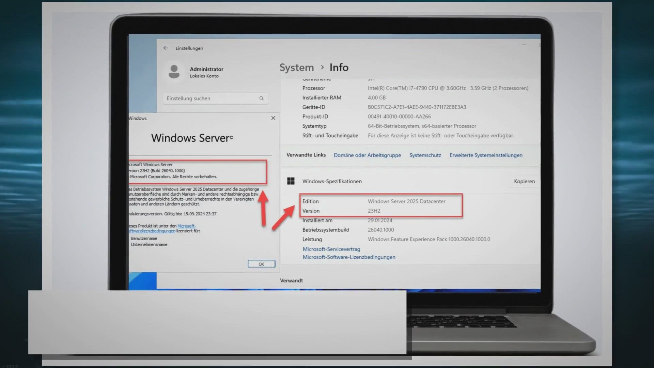Go to System in the breadcrumb

pos(296,67)
